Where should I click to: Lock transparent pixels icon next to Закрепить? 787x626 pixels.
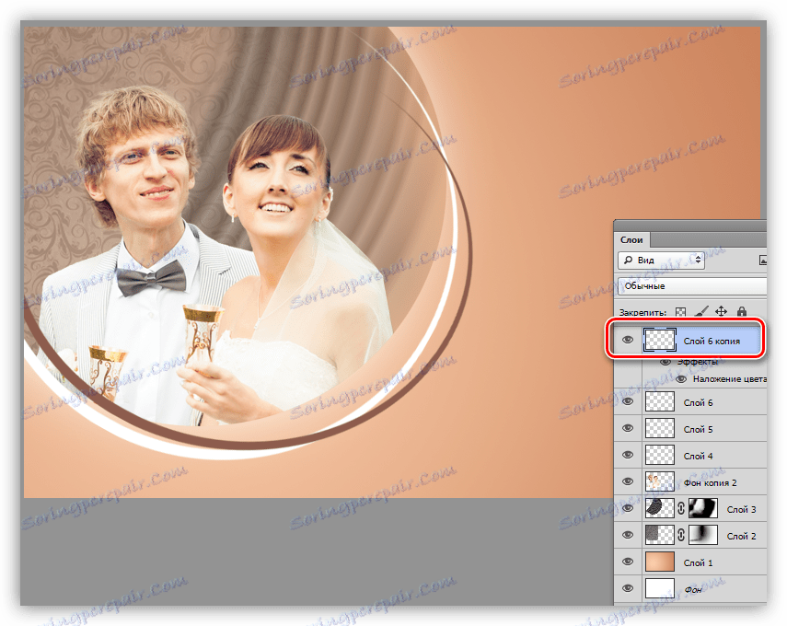point(680,312)
